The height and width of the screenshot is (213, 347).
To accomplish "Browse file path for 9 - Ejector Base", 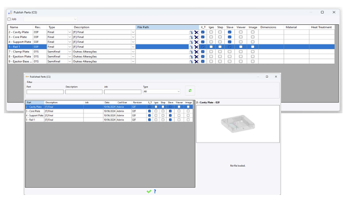I will pyautogui.click(x=191, y=61).
